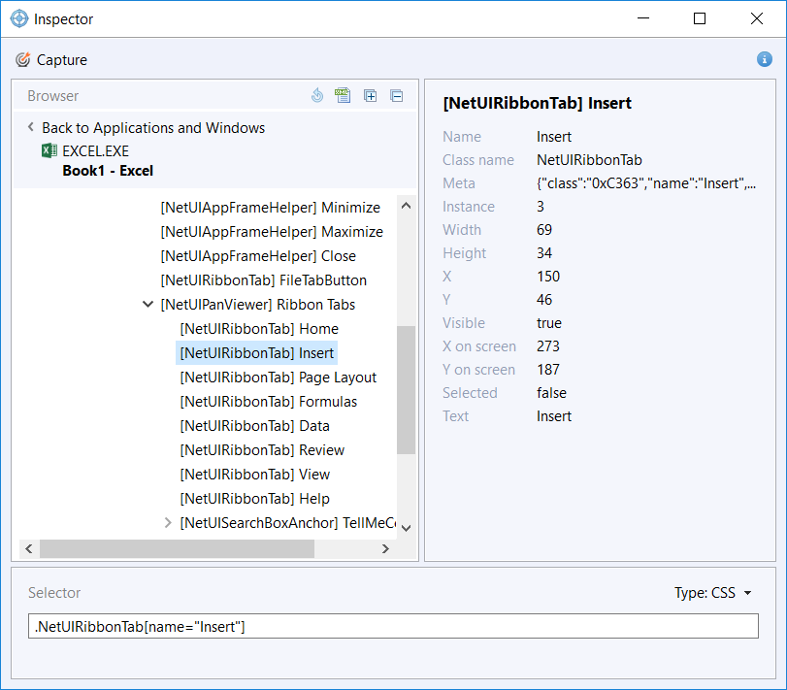The height and width of the screenshot is (690, 787).
Task: Click the Visible value true
Action: [x=549, y=322]
